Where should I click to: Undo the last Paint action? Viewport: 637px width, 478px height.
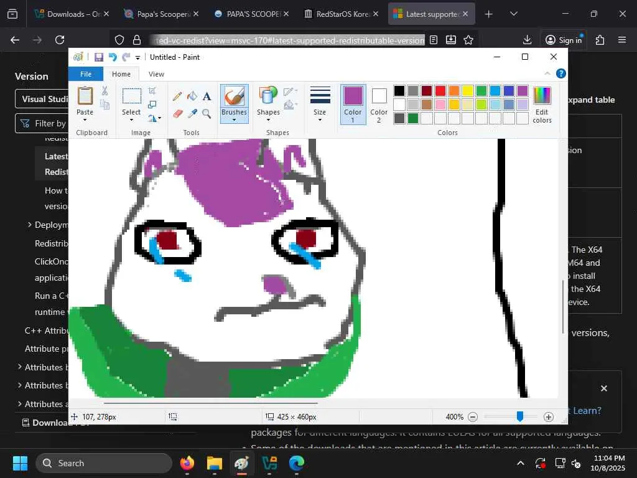113,57
